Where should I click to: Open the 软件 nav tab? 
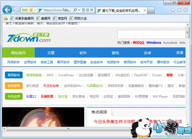point(83,53)
